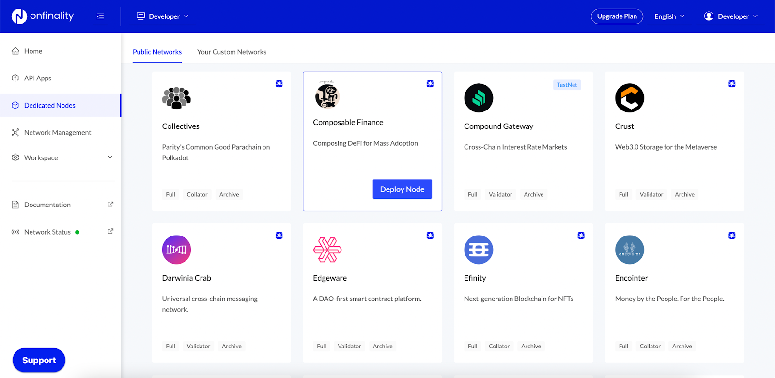This screenshot has width=775, height=378.
Task: Click the OnFinality logo
Action: (x=43, y=16)
